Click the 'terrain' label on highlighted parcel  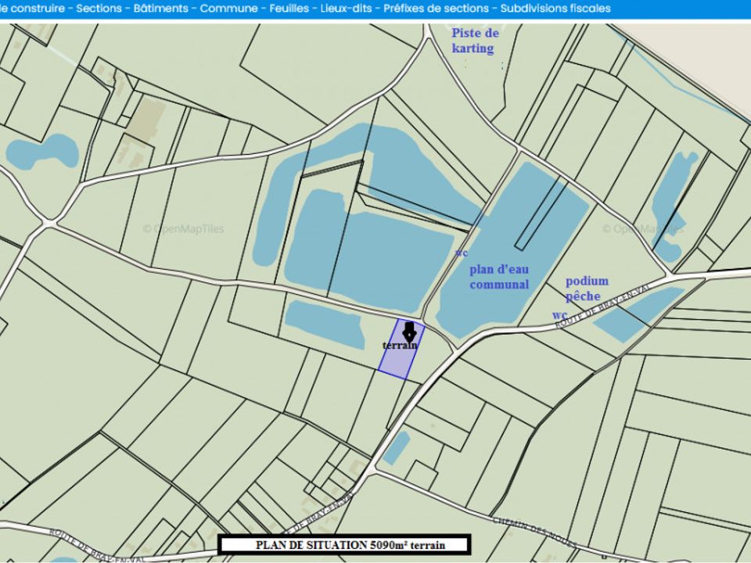(400, 345)
